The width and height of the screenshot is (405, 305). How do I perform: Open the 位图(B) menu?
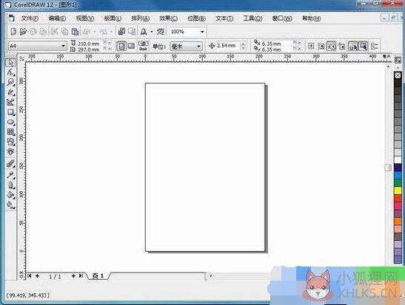point(196,18)
